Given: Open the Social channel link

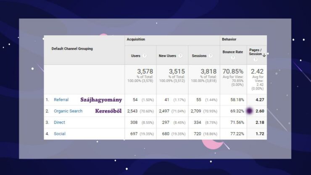Looking at the screenshot, I should [60, 134].
